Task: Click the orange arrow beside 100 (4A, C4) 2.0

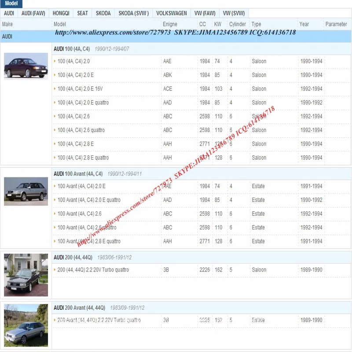Action: [x=55, y=61]
